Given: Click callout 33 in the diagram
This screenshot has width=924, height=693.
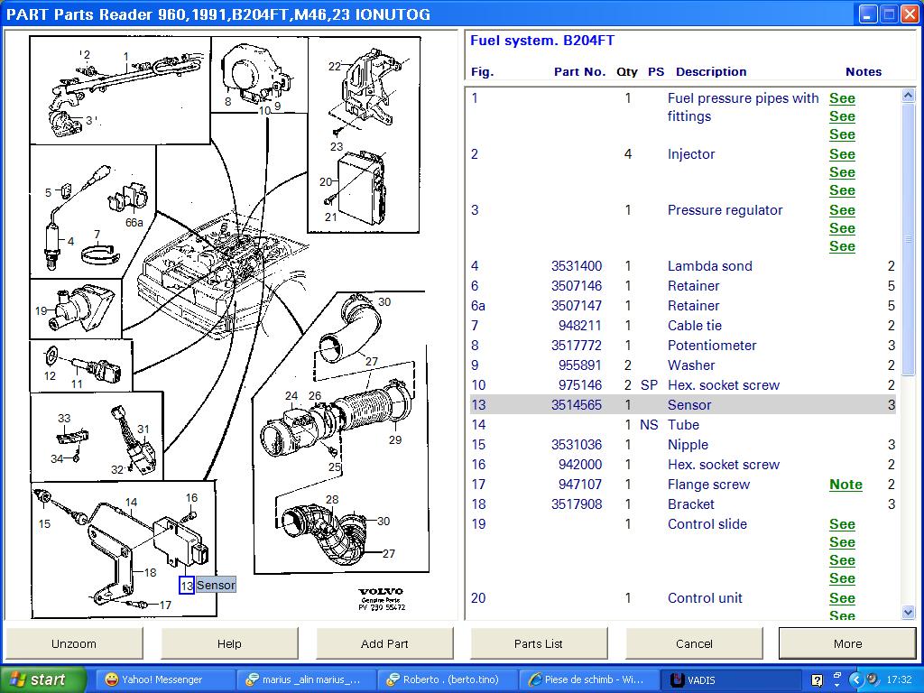Looking at the screenshot, I should (64, 418).
